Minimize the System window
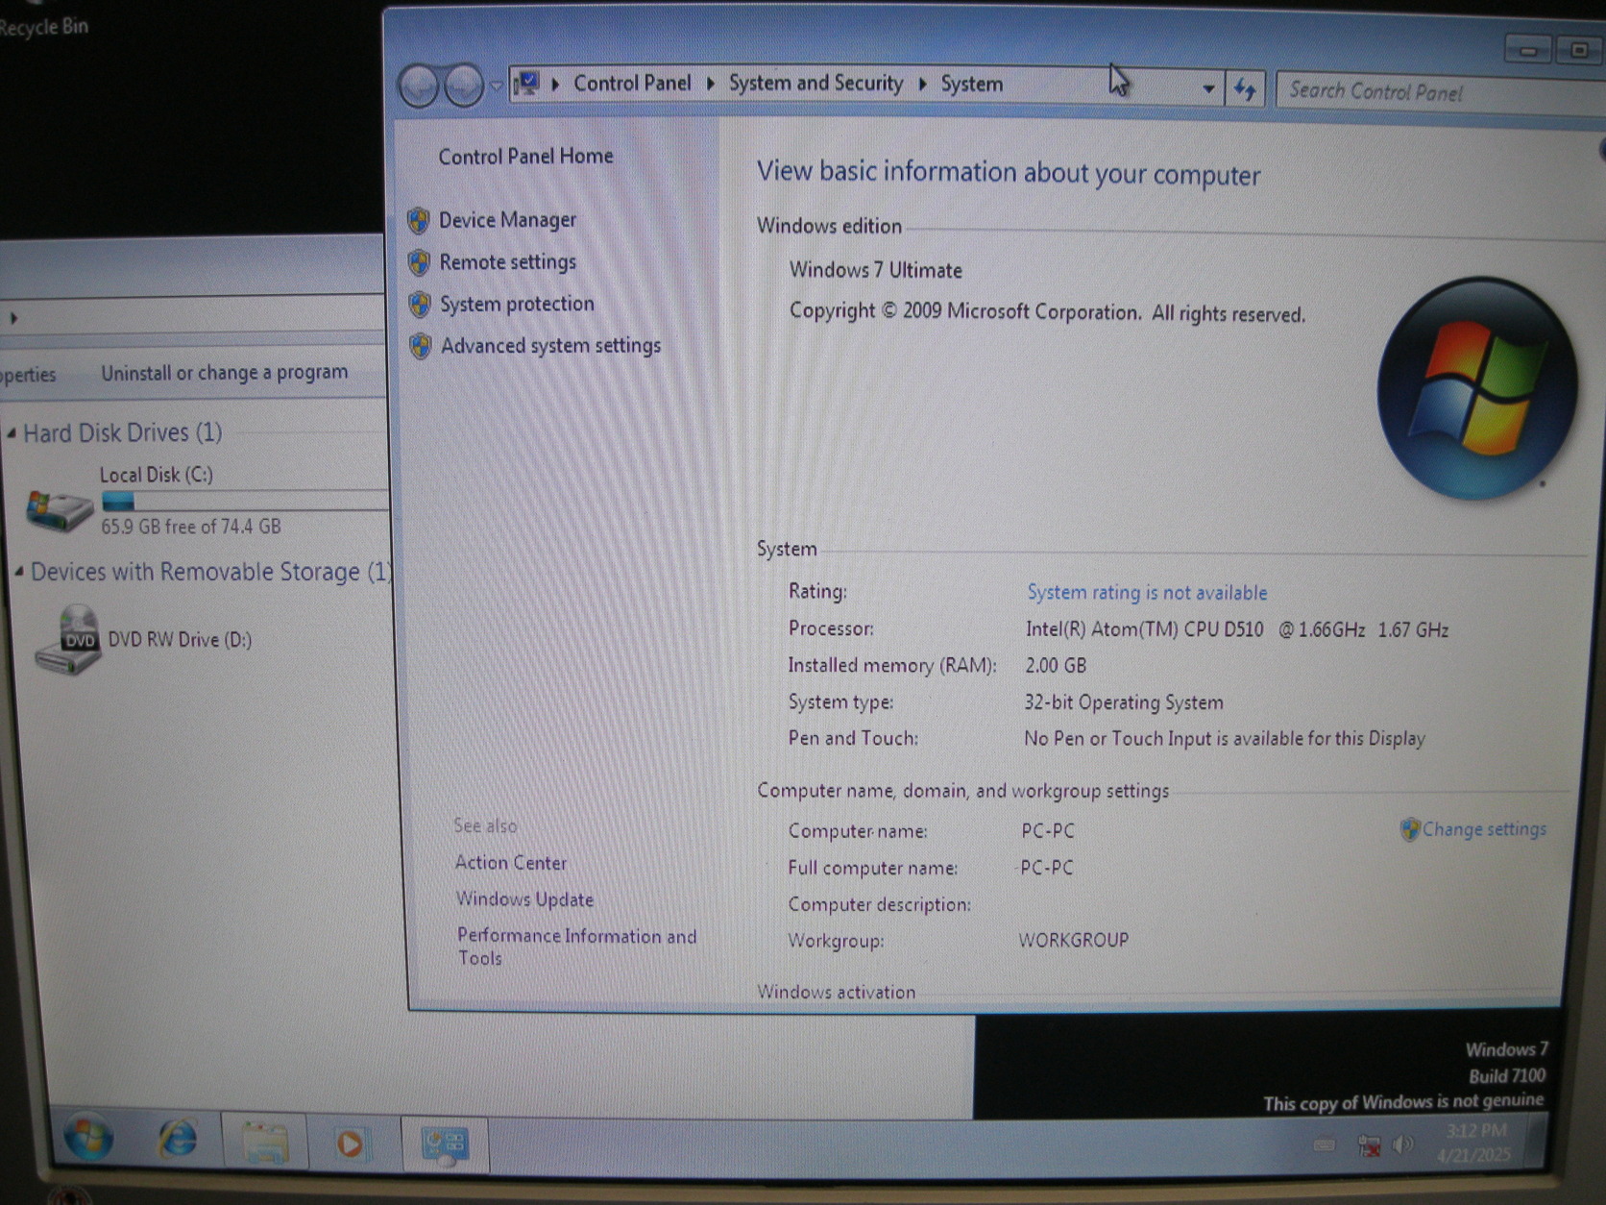This screenshot has height=1205, width=1606. click(x=1527, y=49)
